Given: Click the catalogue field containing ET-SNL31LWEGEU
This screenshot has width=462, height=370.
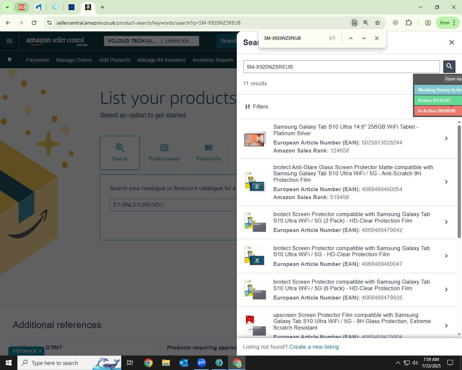Looking at the screenshot, I should pos(173,205).
